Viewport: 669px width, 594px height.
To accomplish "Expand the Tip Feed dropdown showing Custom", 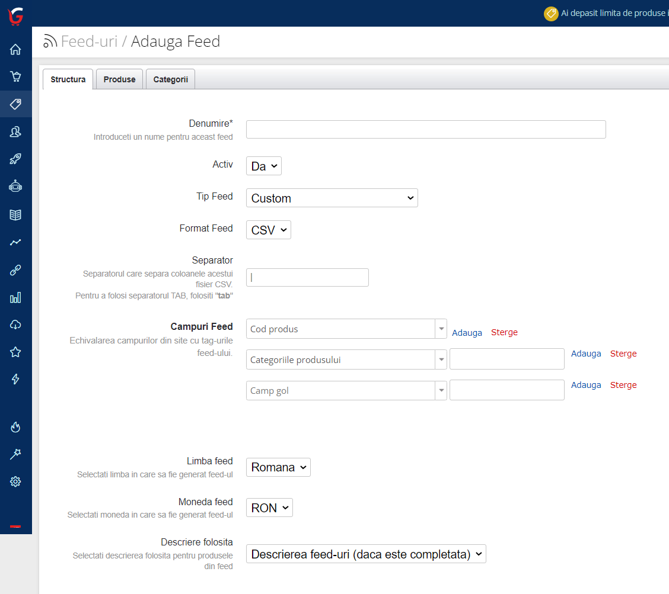I will coord(332,198).
